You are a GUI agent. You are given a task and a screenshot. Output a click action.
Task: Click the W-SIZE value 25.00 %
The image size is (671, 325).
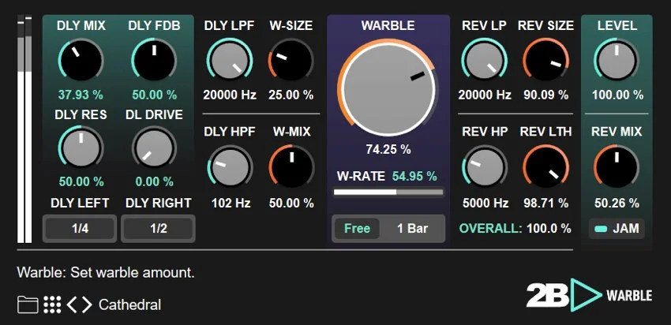[x=291, y=95]
